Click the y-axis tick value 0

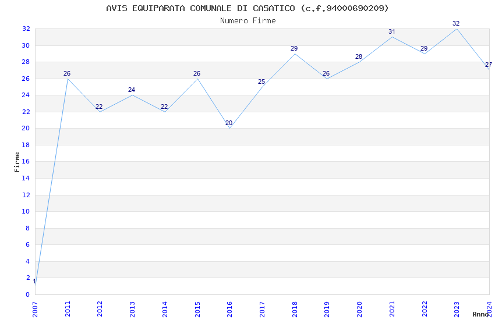28,294
